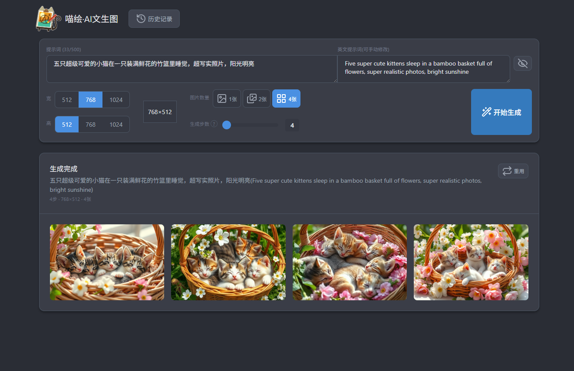Toggle the eye-slash visibility icon

tap(523, 63)
